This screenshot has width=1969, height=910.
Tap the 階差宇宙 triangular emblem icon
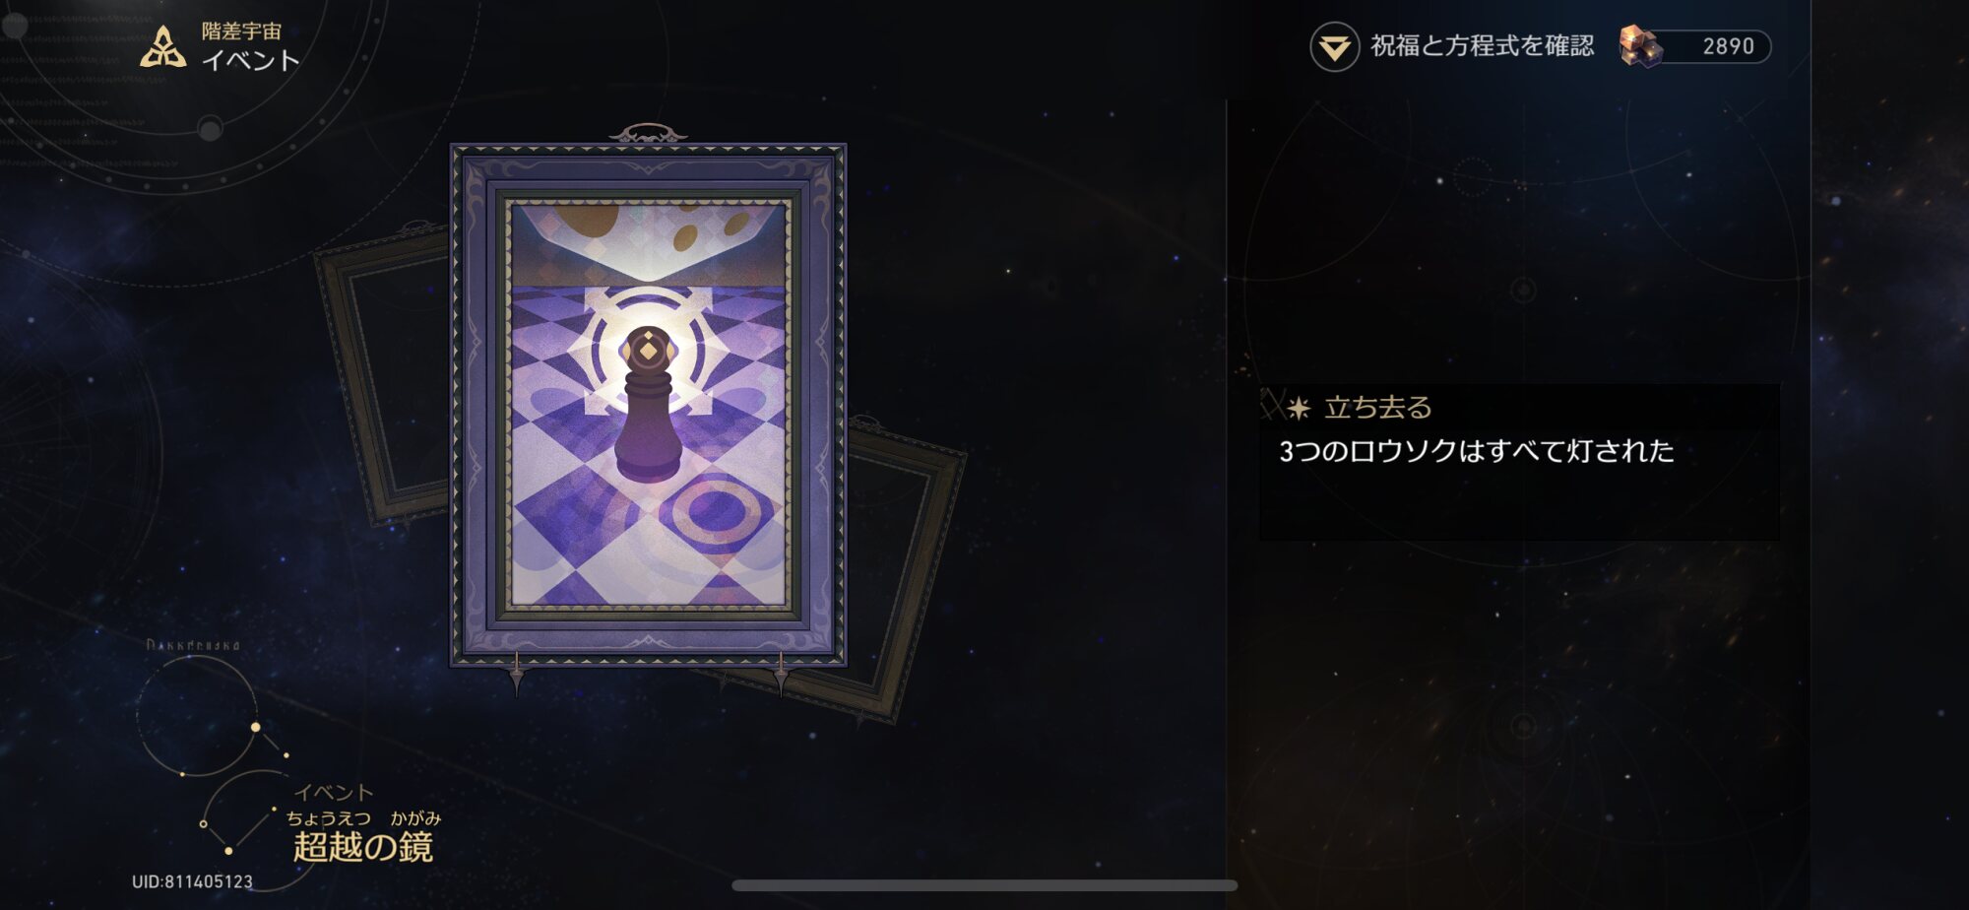(x=163, y=47)
